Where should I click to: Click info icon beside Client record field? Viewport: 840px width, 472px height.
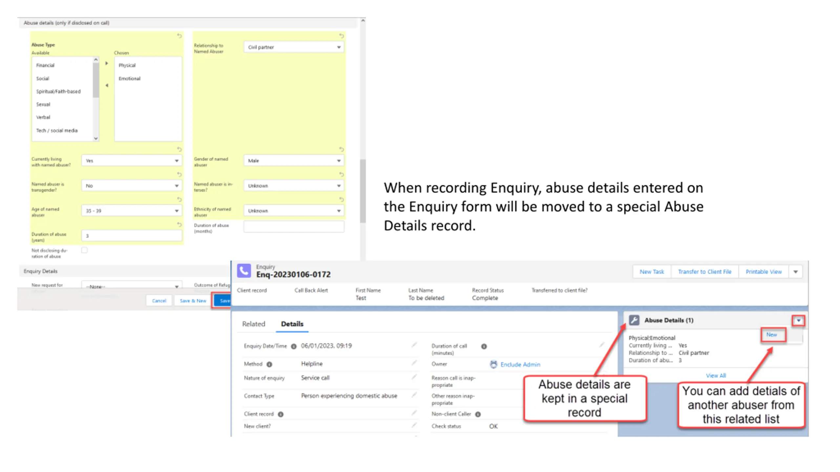coord(281,414)
